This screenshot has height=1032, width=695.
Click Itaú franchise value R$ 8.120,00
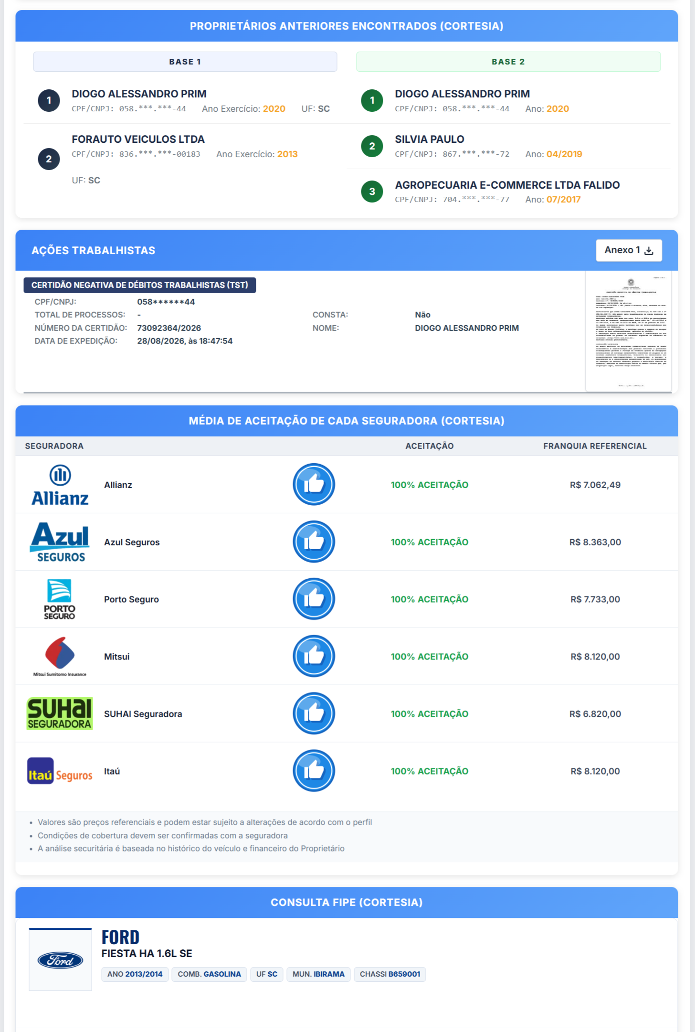[x=595, y=771]
